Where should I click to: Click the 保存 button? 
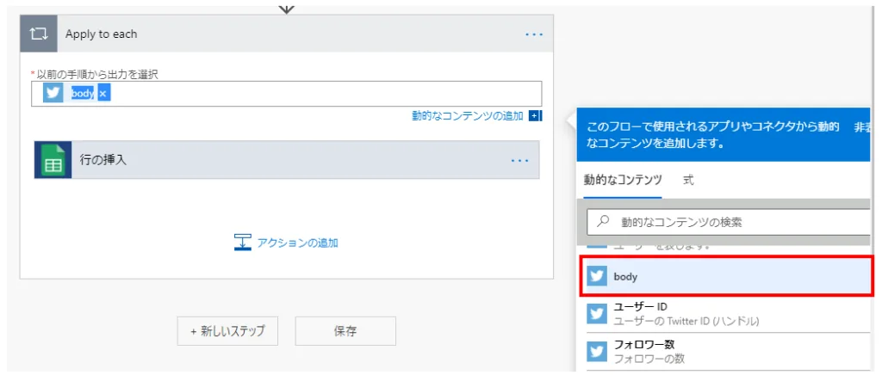coord(345,331)
